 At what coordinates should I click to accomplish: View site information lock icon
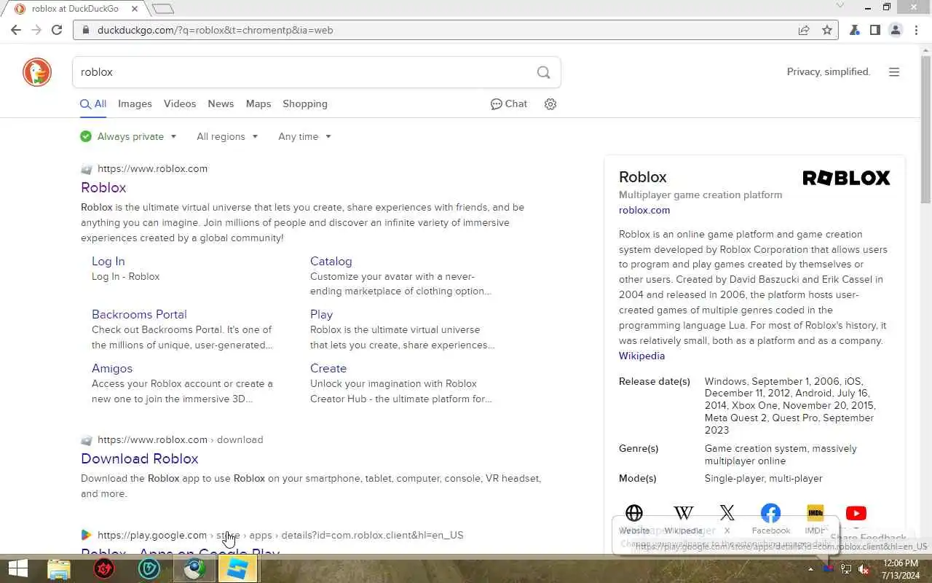coord(86,30)
